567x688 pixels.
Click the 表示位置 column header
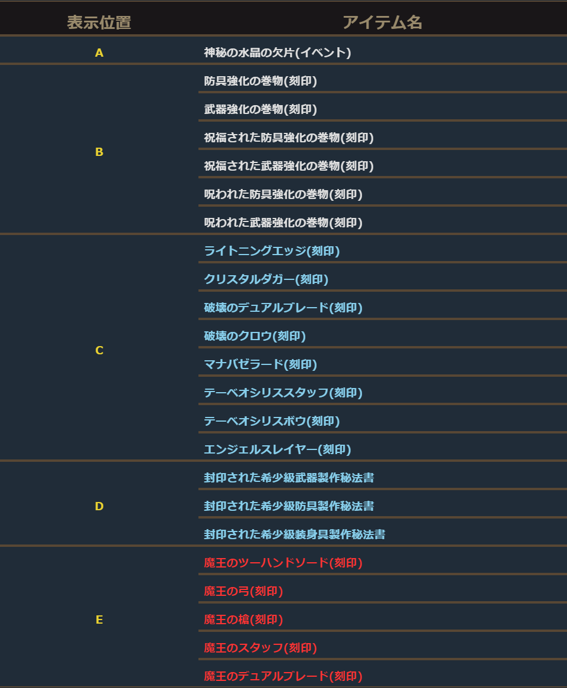[99, 22]
